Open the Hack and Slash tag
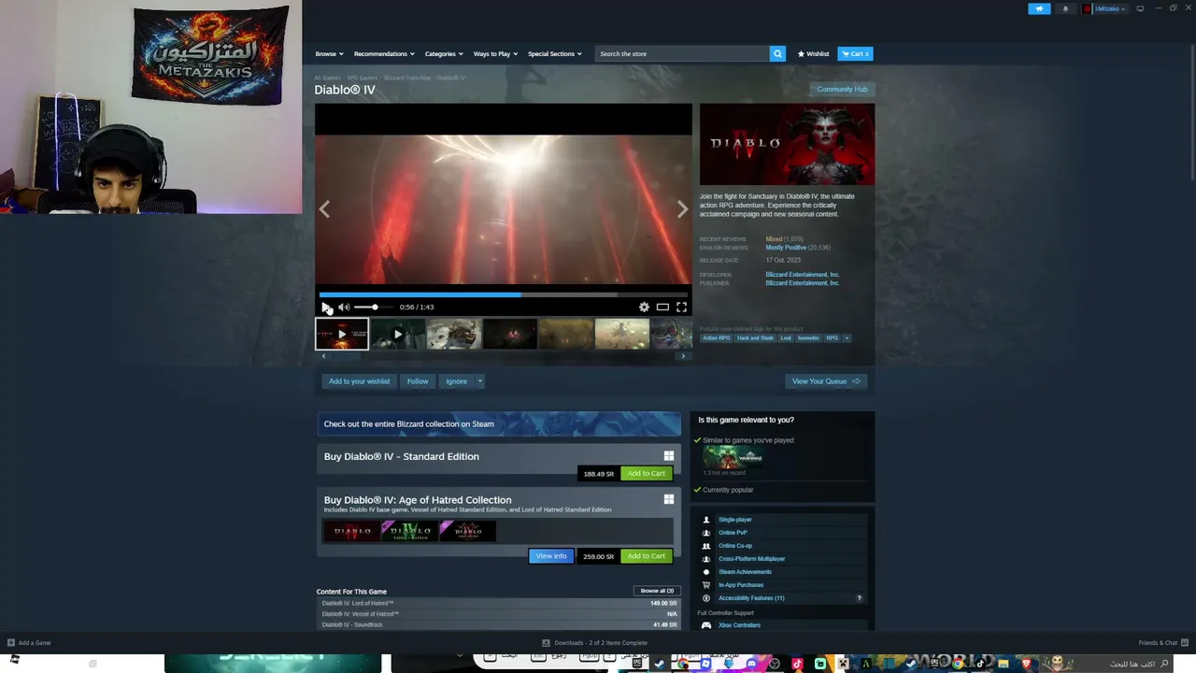The height and width of the screenshot is (673, 1196). (x=755, y=337)
